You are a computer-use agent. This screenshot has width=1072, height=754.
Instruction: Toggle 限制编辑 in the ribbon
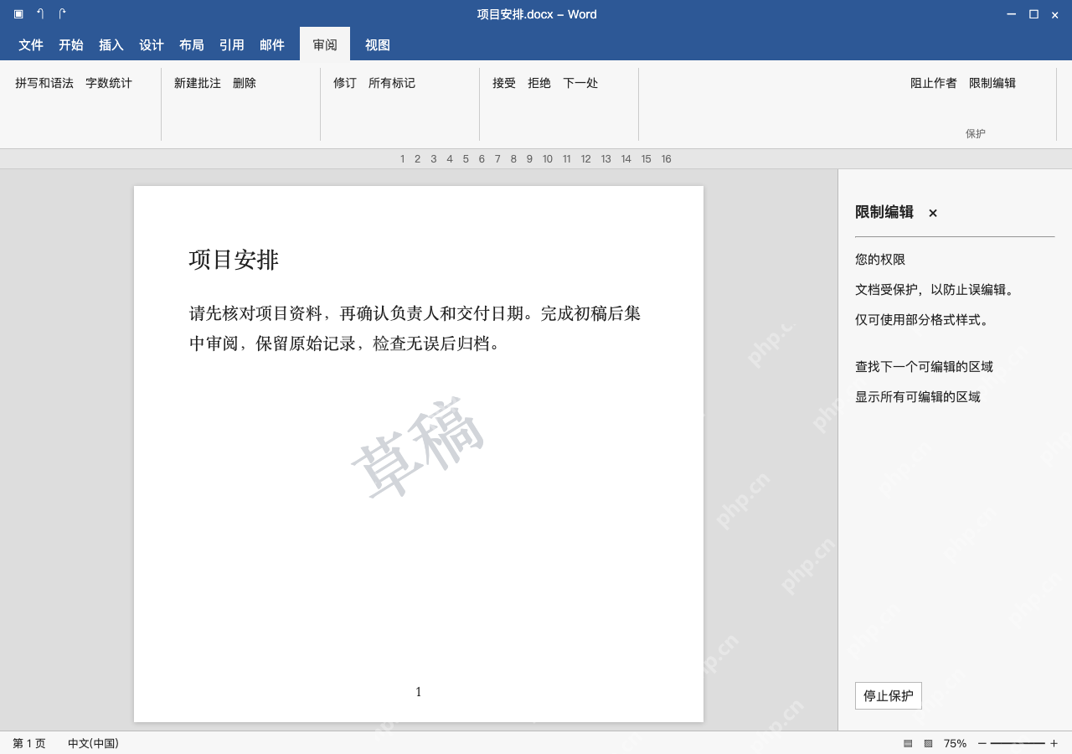pos(992,83)
